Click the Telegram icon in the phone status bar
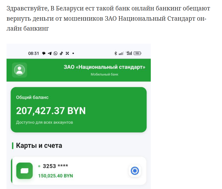The height and width of the screenshot is (189, 222). [50, 53]
